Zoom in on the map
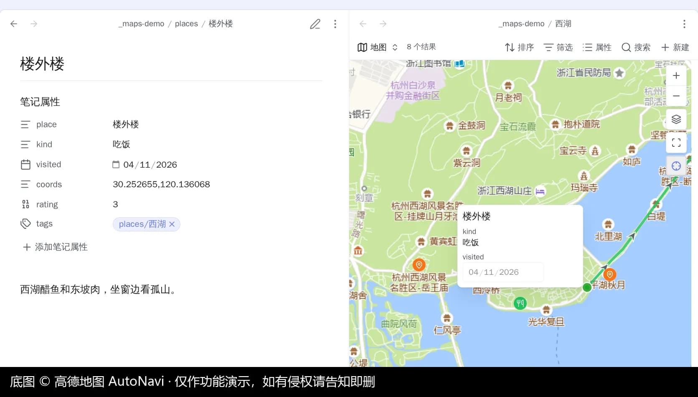Image resolution: width=698 pixels, height=397 pixels. 676,75
